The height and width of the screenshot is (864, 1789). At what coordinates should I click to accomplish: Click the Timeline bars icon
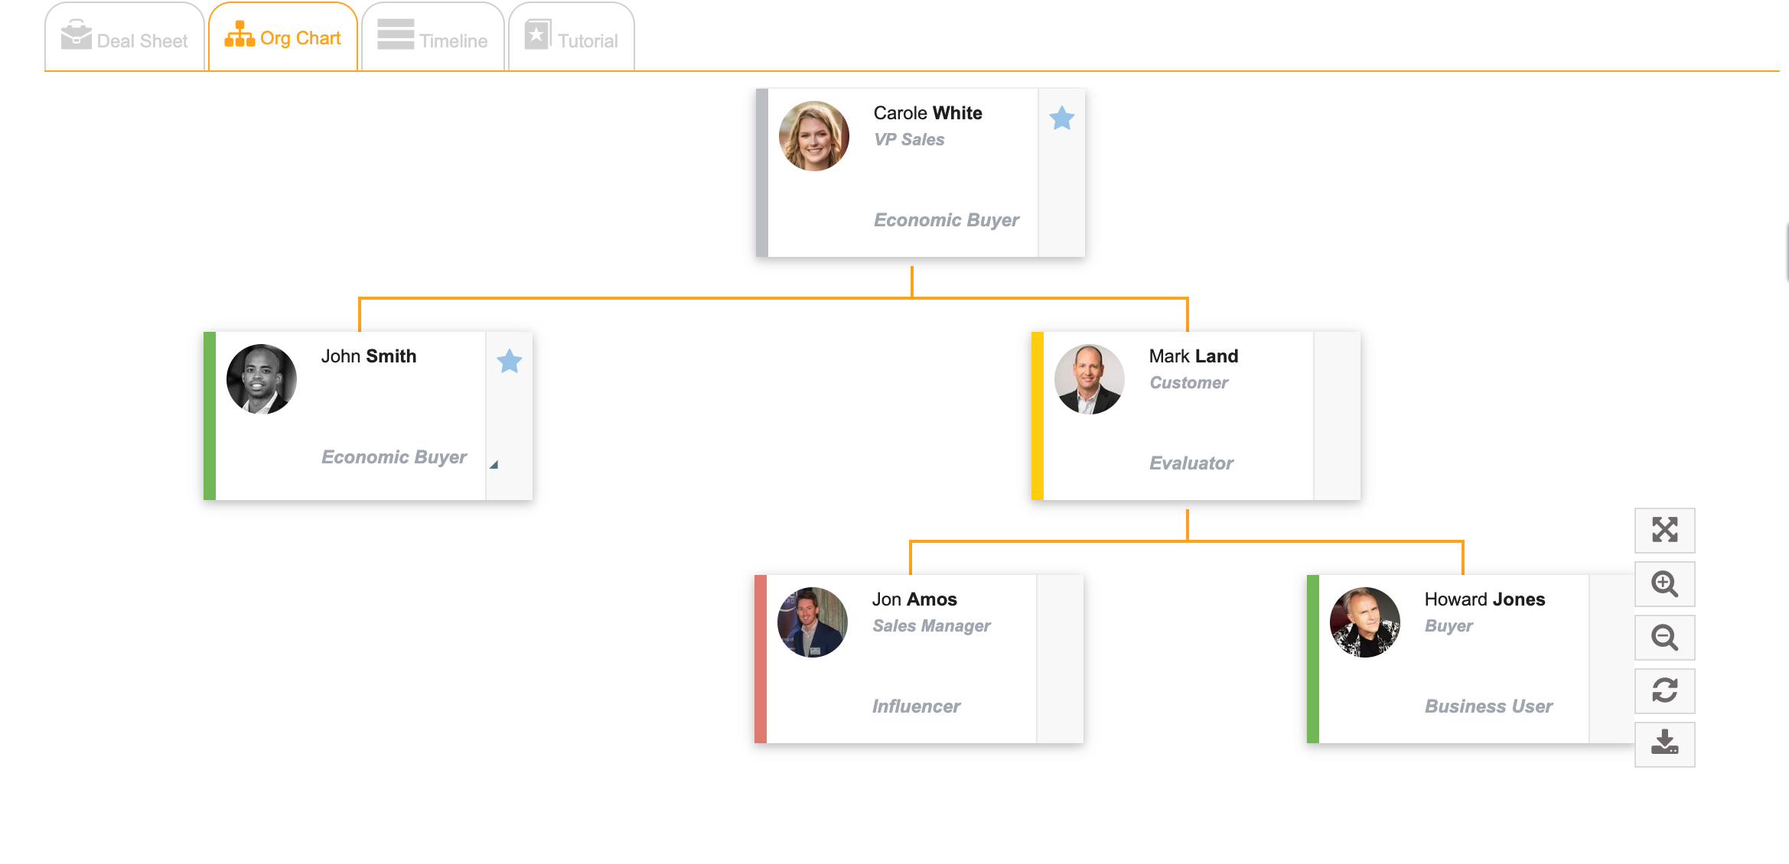point(396,34)
